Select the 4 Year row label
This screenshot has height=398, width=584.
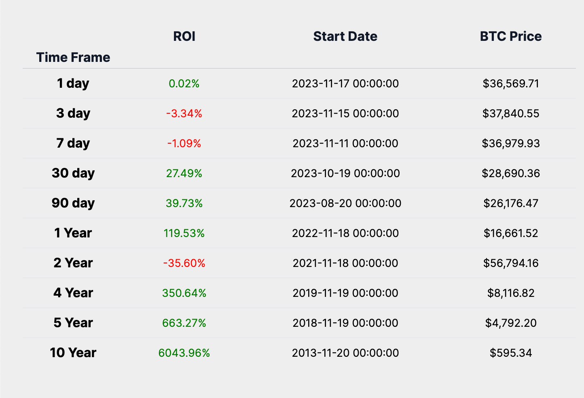click(x=73, y=293)
